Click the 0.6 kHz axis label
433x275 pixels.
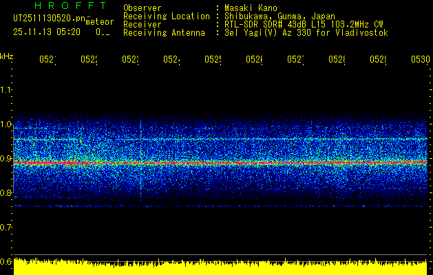6,261
